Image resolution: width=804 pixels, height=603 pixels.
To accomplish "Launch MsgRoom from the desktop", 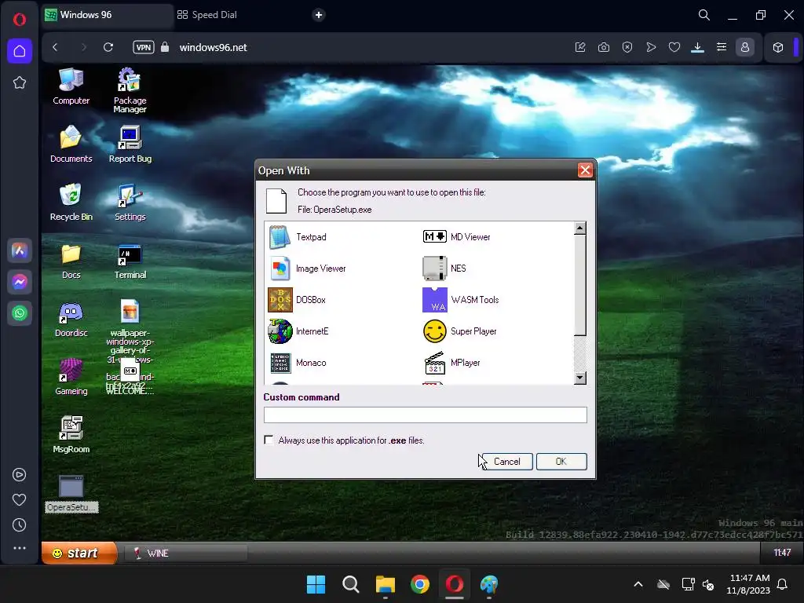I will pos(71,434).
